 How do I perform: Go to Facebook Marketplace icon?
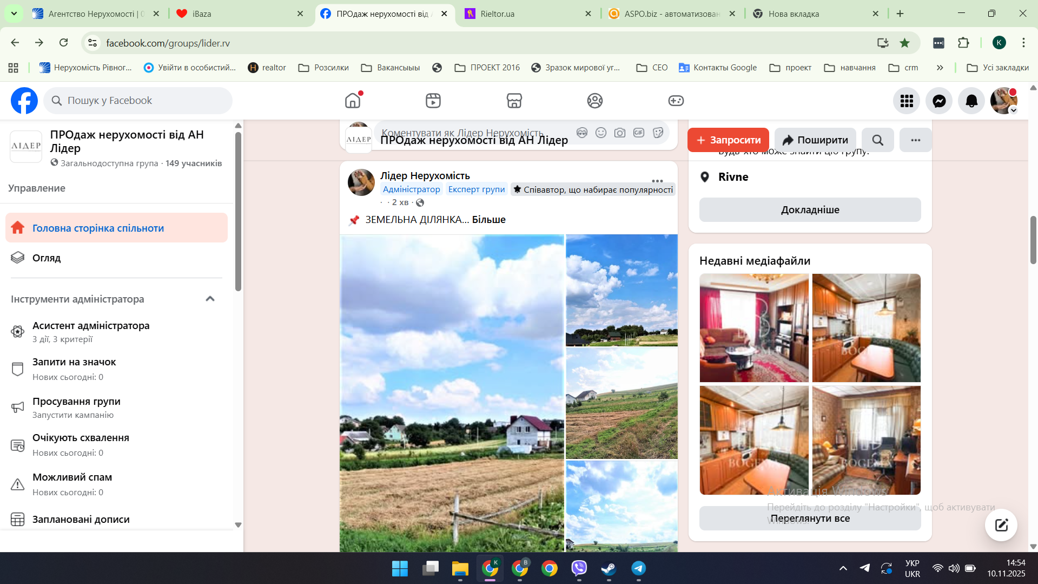[x=514, y=101]
